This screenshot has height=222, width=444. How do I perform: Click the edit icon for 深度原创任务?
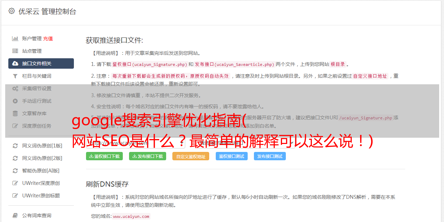point(15,126)
